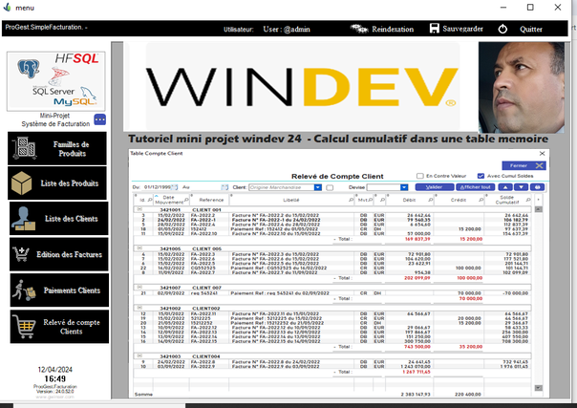
Task: Open the Liste des Produits box icon
Action: tap(21, 183)
